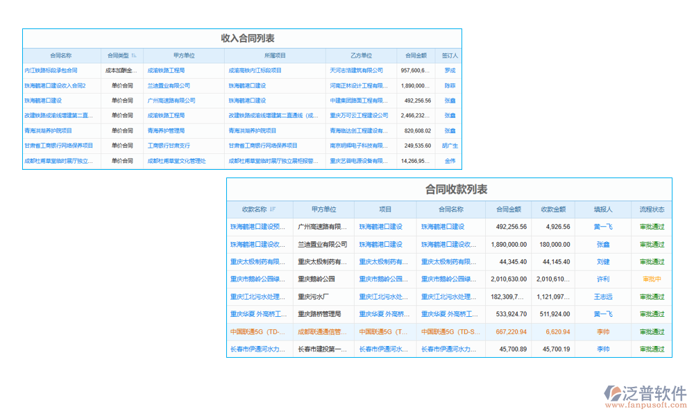The width and height of the screenshot is (694, 416).
Task: Select the 甲方单位 header in payment table
Action: tap(325, 209)
